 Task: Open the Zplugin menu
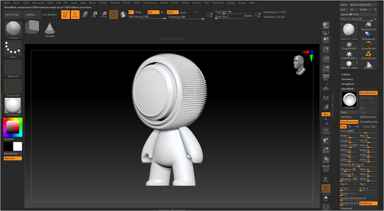point(231,3)
